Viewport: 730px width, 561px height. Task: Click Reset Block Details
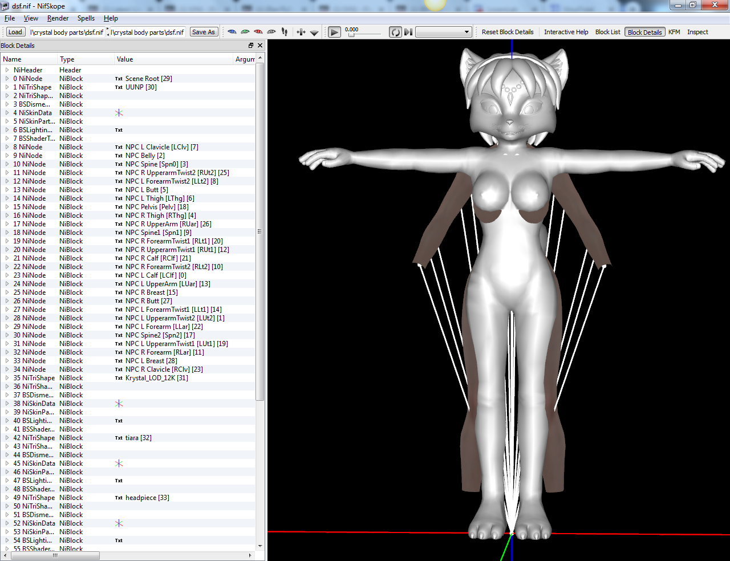tap(508, 32)
